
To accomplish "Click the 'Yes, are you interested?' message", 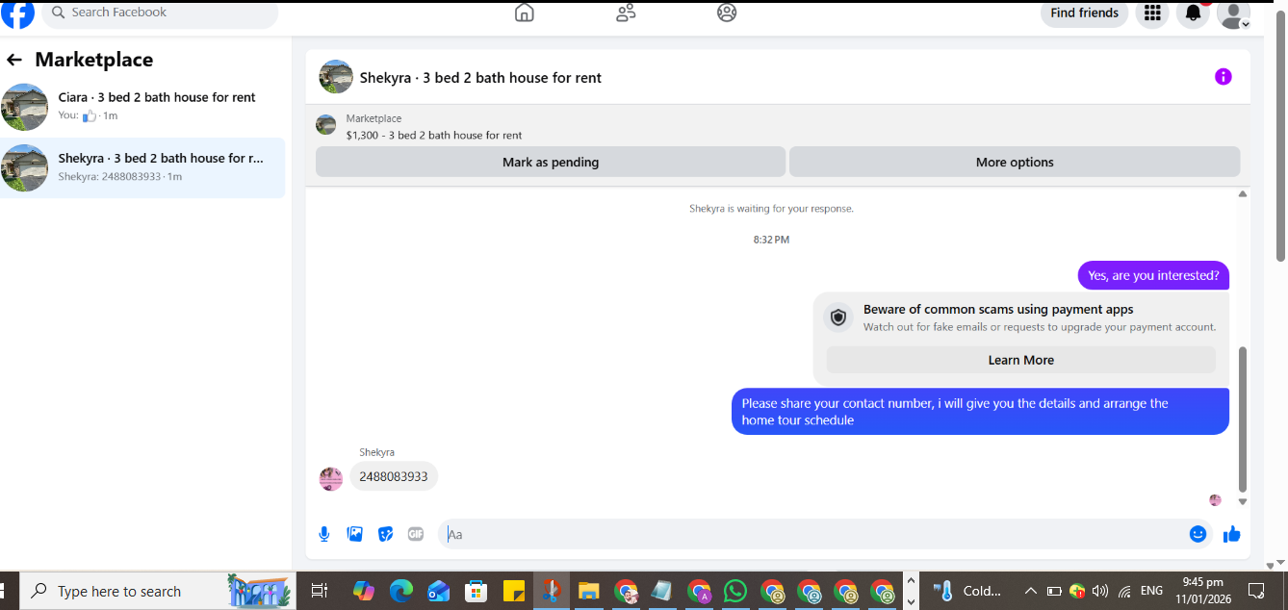I will point(1153,275).
